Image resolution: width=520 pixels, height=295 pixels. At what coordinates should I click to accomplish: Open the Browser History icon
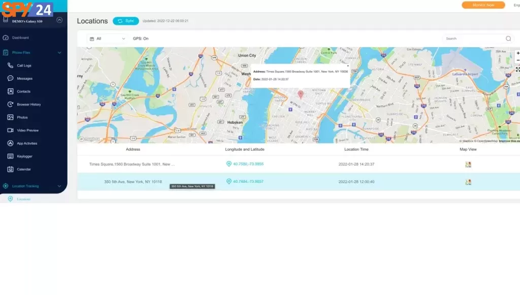[x=10, y=105]
